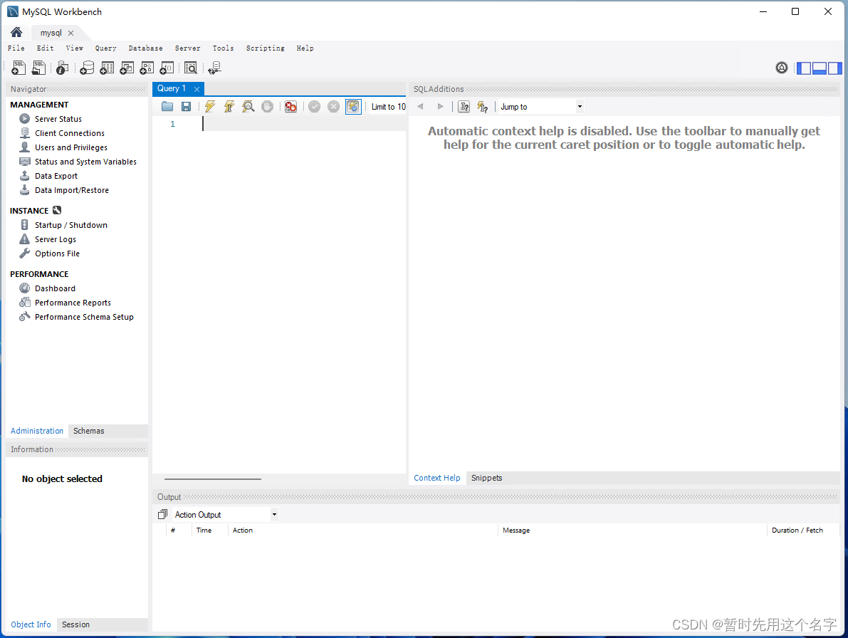Open SQL script file toolbar icon

[39, 68]
